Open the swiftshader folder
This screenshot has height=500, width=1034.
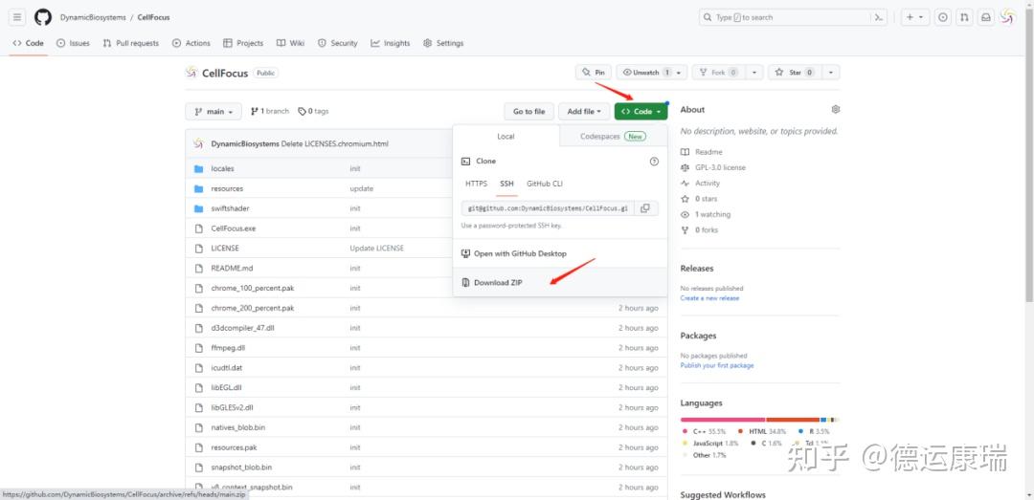(230, 208)
